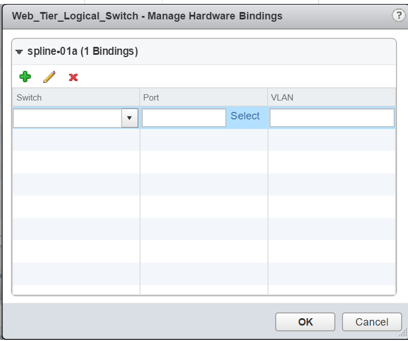
Task: Click the column divider between Switch and Port headers
Action: pyautogui.click(x=140, y=97)
